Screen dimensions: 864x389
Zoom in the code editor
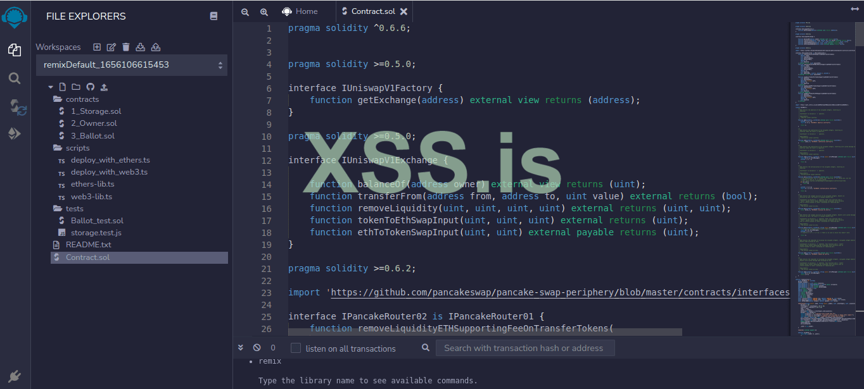coord(264,11)
